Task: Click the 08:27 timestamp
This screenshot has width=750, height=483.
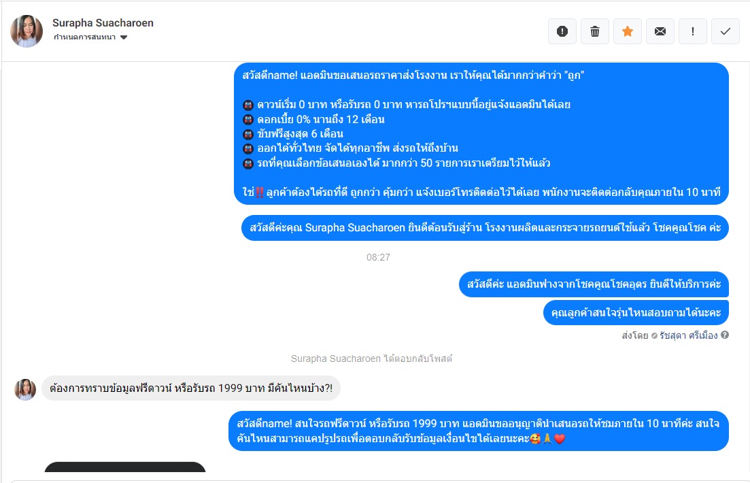Action: click(x=378, y=258)
